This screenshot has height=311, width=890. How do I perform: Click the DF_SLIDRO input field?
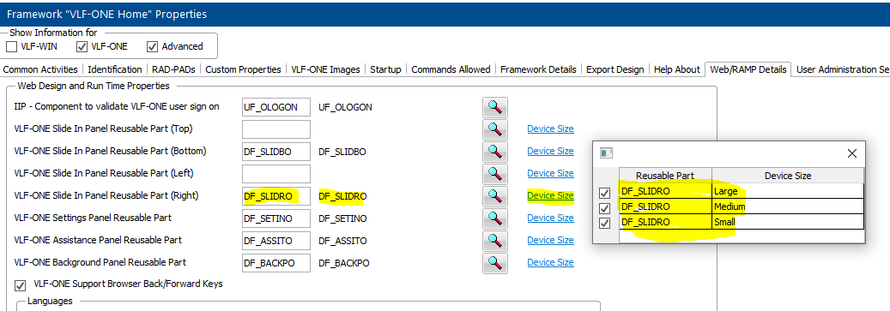pos(276,196)
